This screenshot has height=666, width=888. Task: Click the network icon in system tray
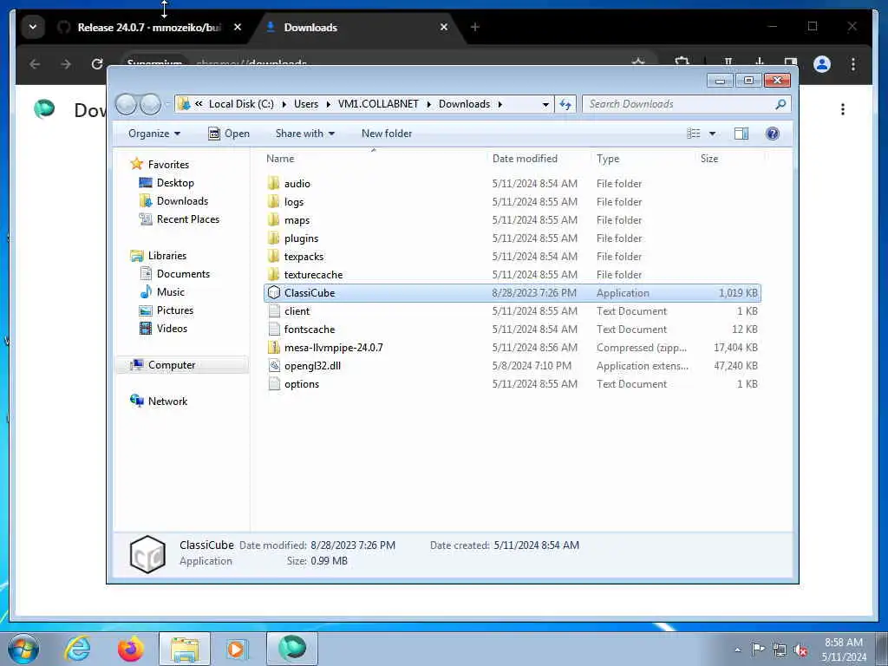pos(780,650)
